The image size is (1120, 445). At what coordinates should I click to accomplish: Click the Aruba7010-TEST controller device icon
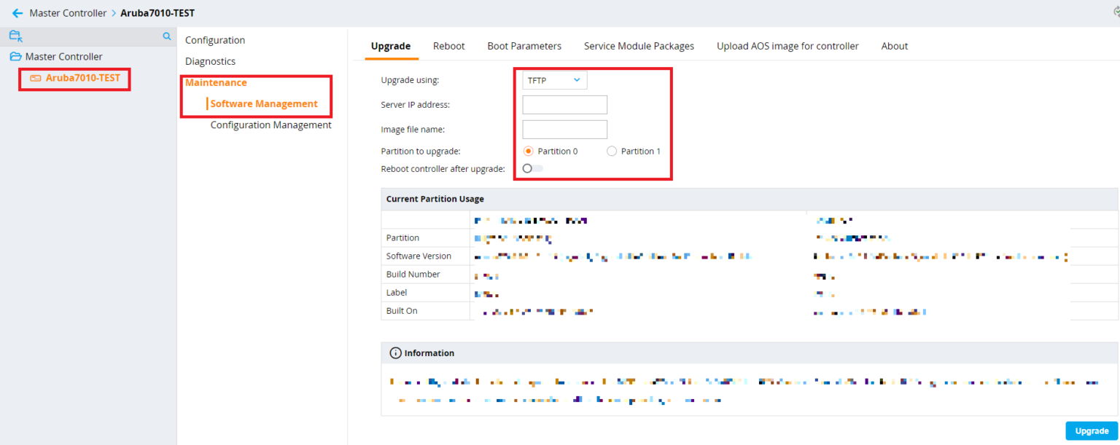click(x=36, y=78)
